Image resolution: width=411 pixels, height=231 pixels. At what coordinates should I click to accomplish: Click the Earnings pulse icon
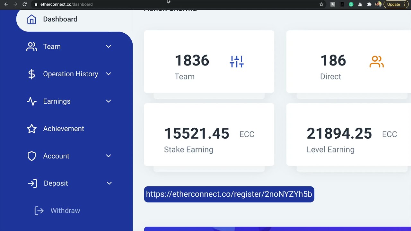(x=31, y=101)
